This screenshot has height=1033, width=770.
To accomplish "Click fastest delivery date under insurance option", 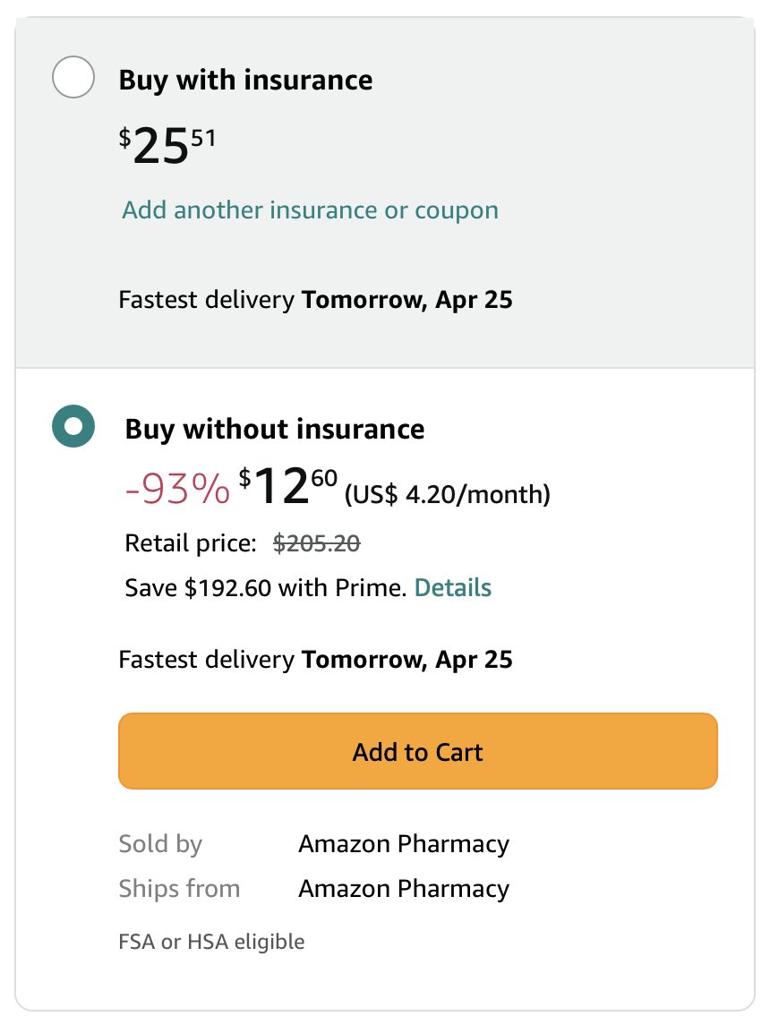I will 406,299.
